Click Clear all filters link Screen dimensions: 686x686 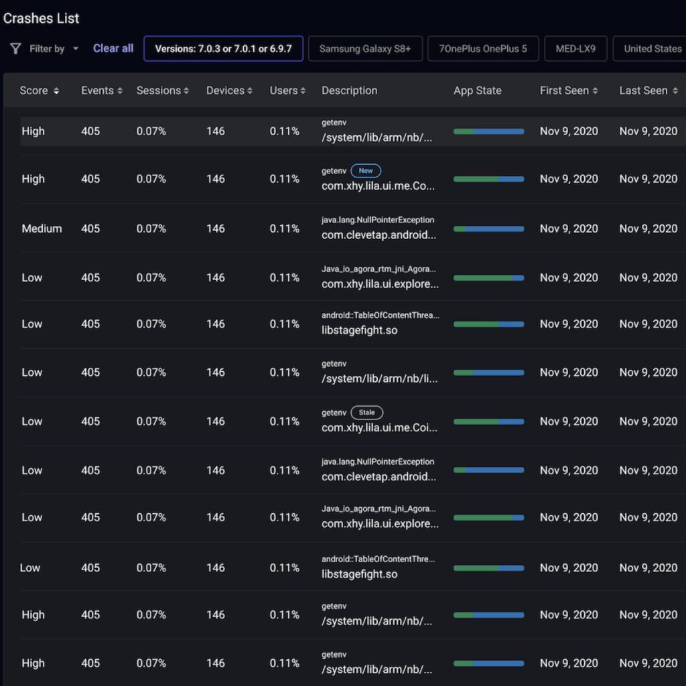(x=113, y=48)
